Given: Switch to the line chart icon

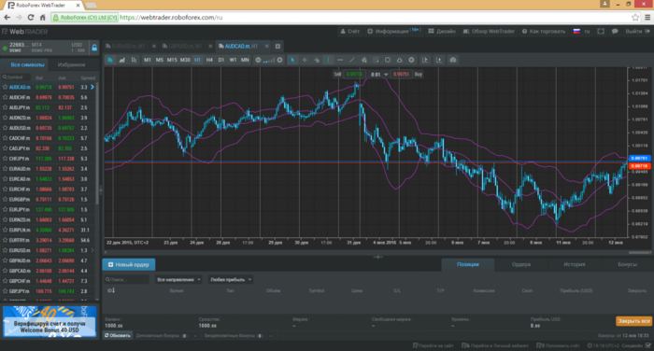Looking at the screenshot, I should (x=121, y=60).
